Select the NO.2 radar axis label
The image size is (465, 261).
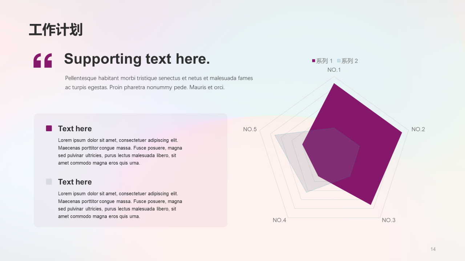418,129
